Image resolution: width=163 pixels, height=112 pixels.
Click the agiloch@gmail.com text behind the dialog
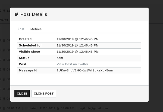tap(94, 108)
